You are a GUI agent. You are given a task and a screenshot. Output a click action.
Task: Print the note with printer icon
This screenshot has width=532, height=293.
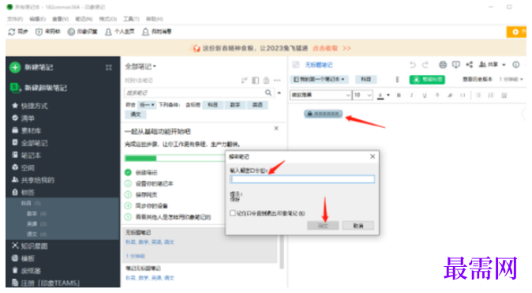[443, 65]
